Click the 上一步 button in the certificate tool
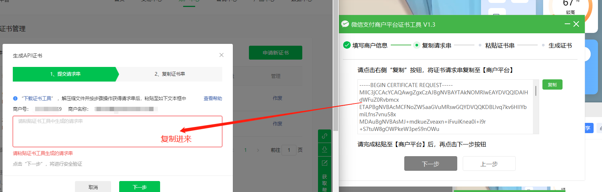602x192 pixels. tap(489, 163)
